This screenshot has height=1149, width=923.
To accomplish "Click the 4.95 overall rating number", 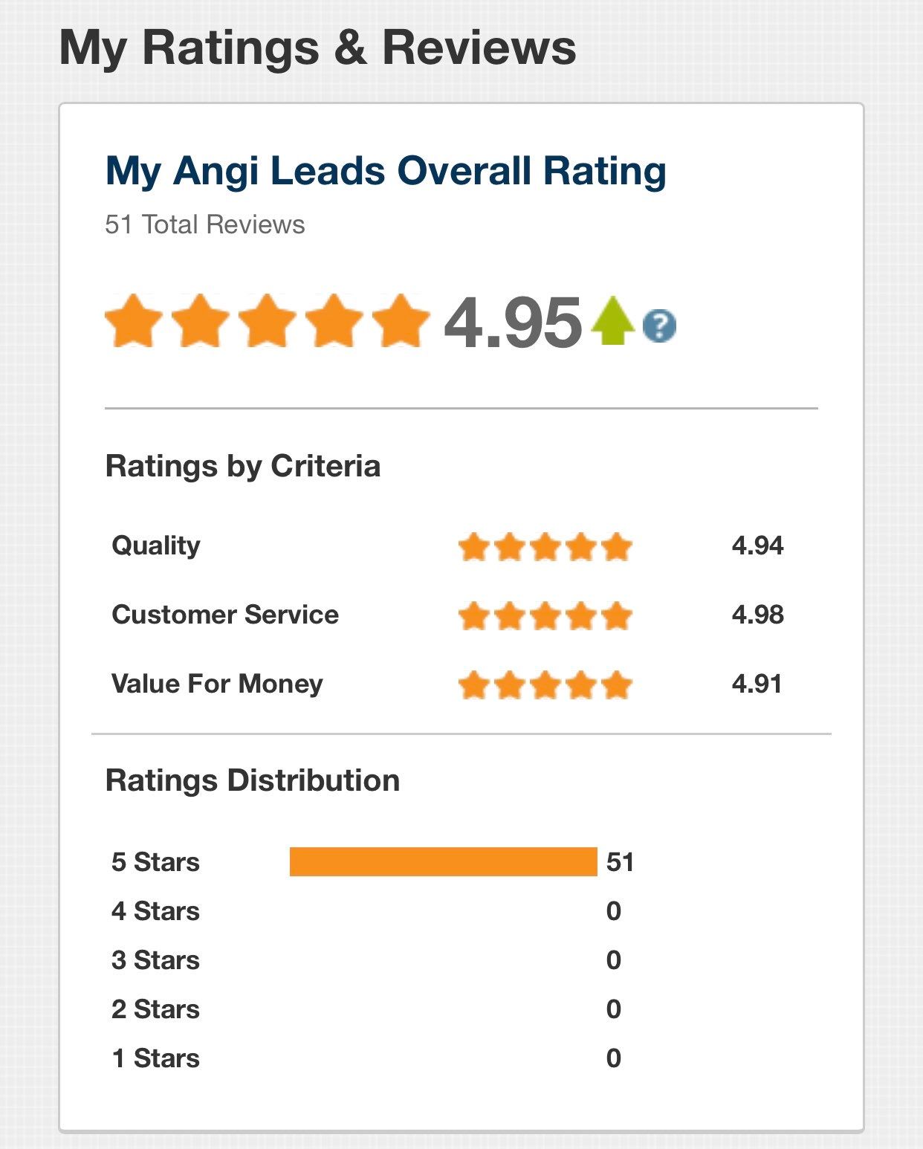I will coord(512,323).
